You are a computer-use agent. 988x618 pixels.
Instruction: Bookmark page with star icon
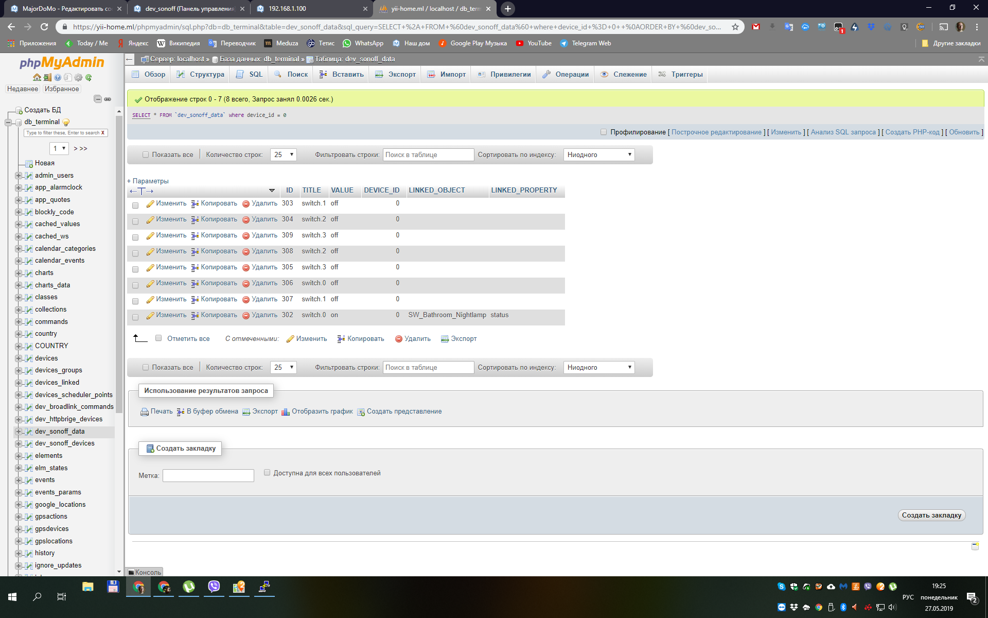(735, 27)
